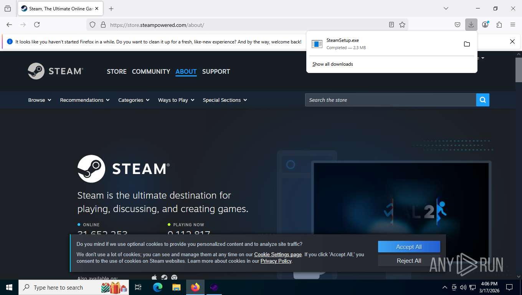
Task: Click the purple app taskbar icon
Action: (x=214, y=287)
